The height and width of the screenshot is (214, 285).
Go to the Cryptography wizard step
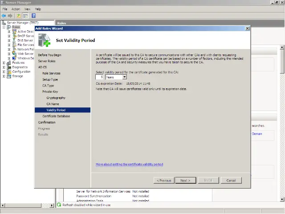(56, 98)
